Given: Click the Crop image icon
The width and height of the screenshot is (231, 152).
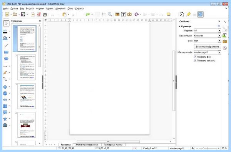Looking at the screenshot, I should (104, 14).
